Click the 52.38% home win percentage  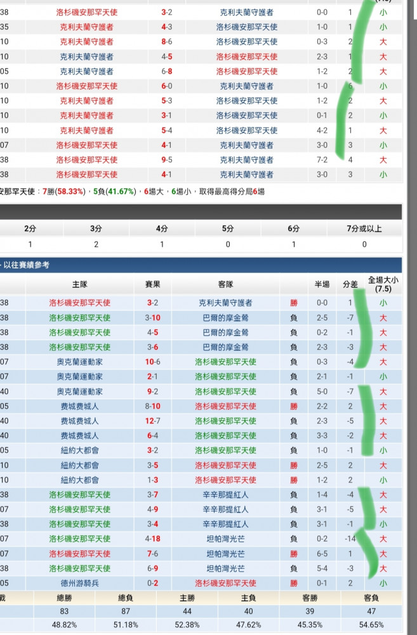pyautogui.click(x=187, y=625)
